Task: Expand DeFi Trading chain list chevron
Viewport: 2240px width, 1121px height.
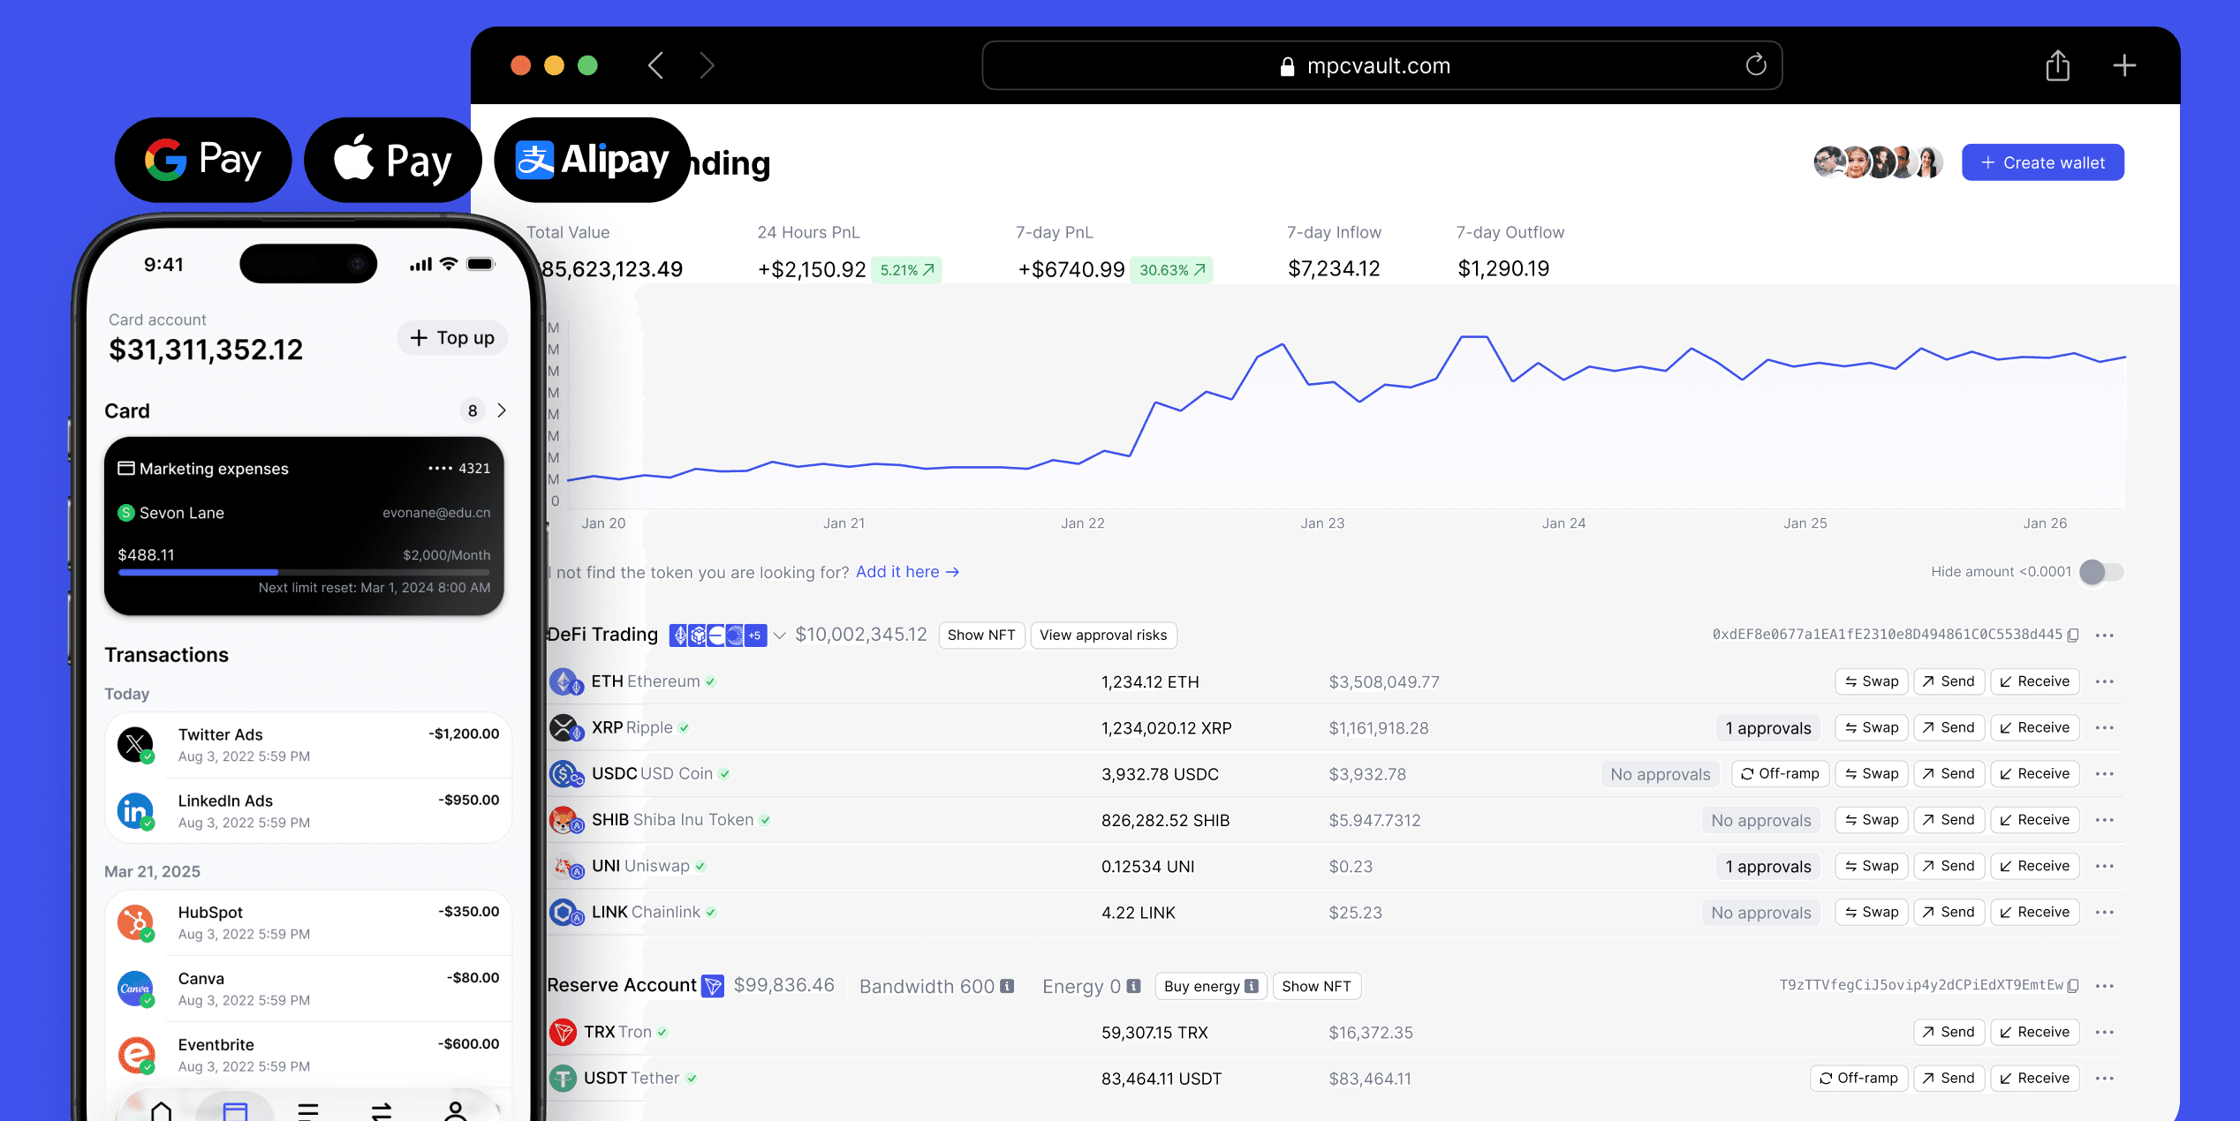Action: [779, 635]
